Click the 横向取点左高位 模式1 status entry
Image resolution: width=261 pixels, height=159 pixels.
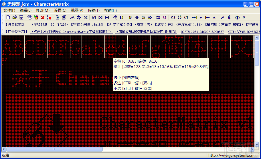(224, 25)
